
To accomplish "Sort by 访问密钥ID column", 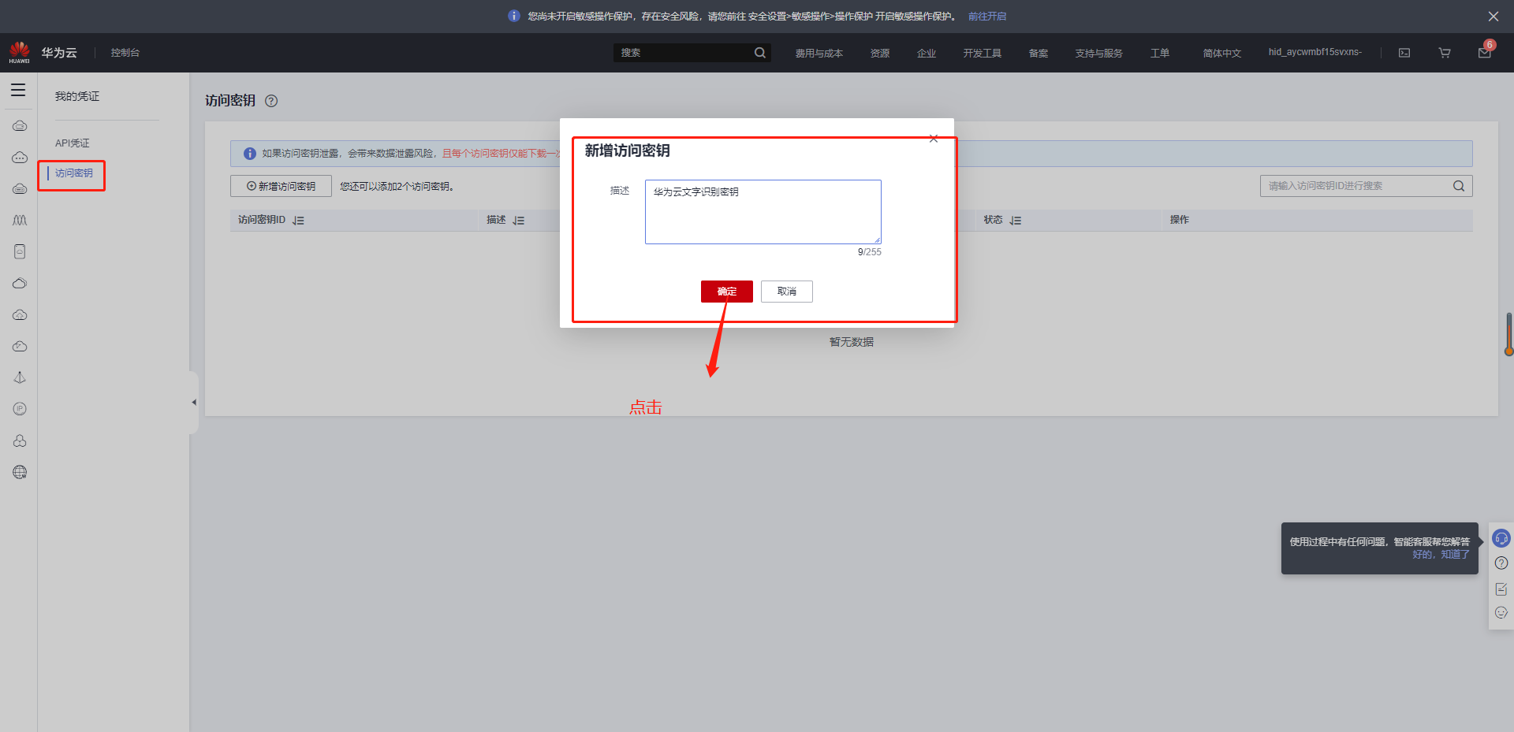I will (x=298, y=221).
